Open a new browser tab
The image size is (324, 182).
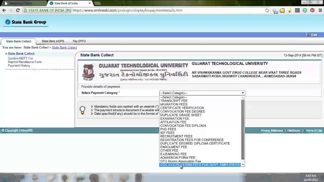pyautogui.click(x=97, y=3)
